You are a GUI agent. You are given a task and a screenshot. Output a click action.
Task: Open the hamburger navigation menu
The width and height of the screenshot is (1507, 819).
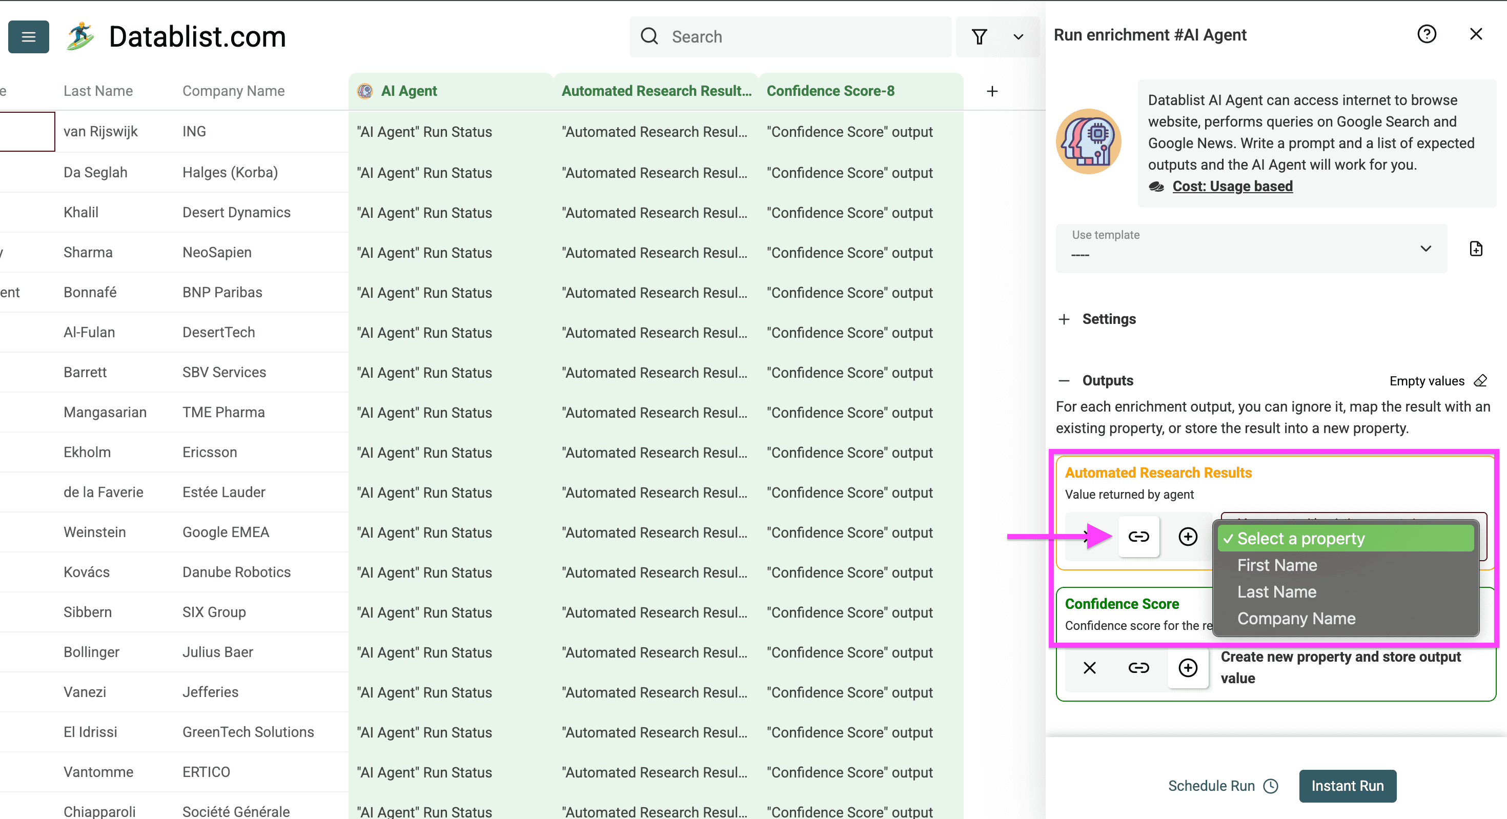pyautogui.click(x=28, y=37)
